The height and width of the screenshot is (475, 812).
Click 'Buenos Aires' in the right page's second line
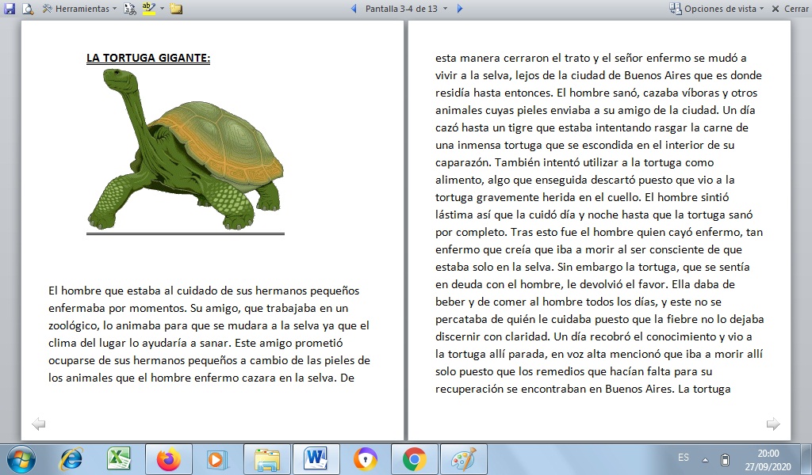click(657, 75)
